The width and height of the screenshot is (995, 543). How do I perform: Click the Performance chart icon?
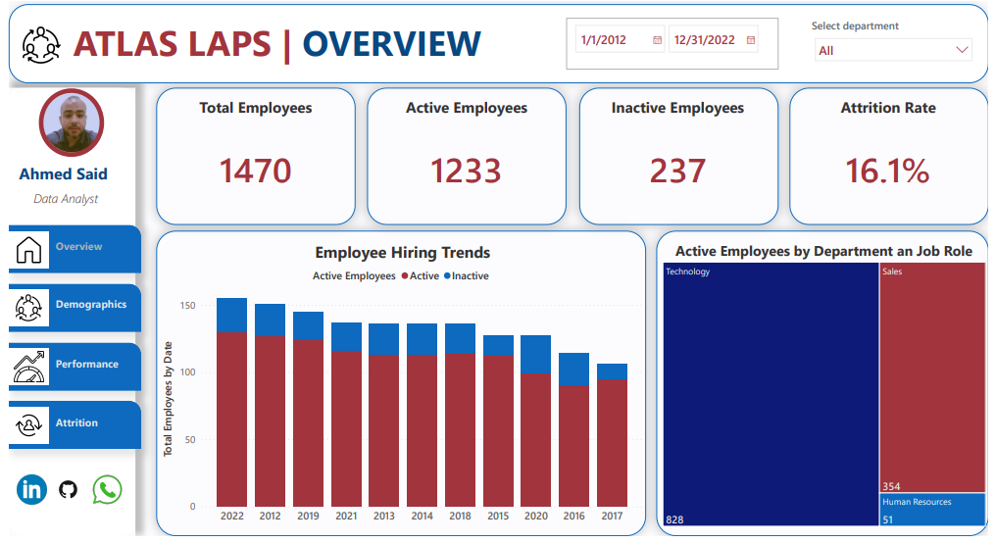point(28,366)
